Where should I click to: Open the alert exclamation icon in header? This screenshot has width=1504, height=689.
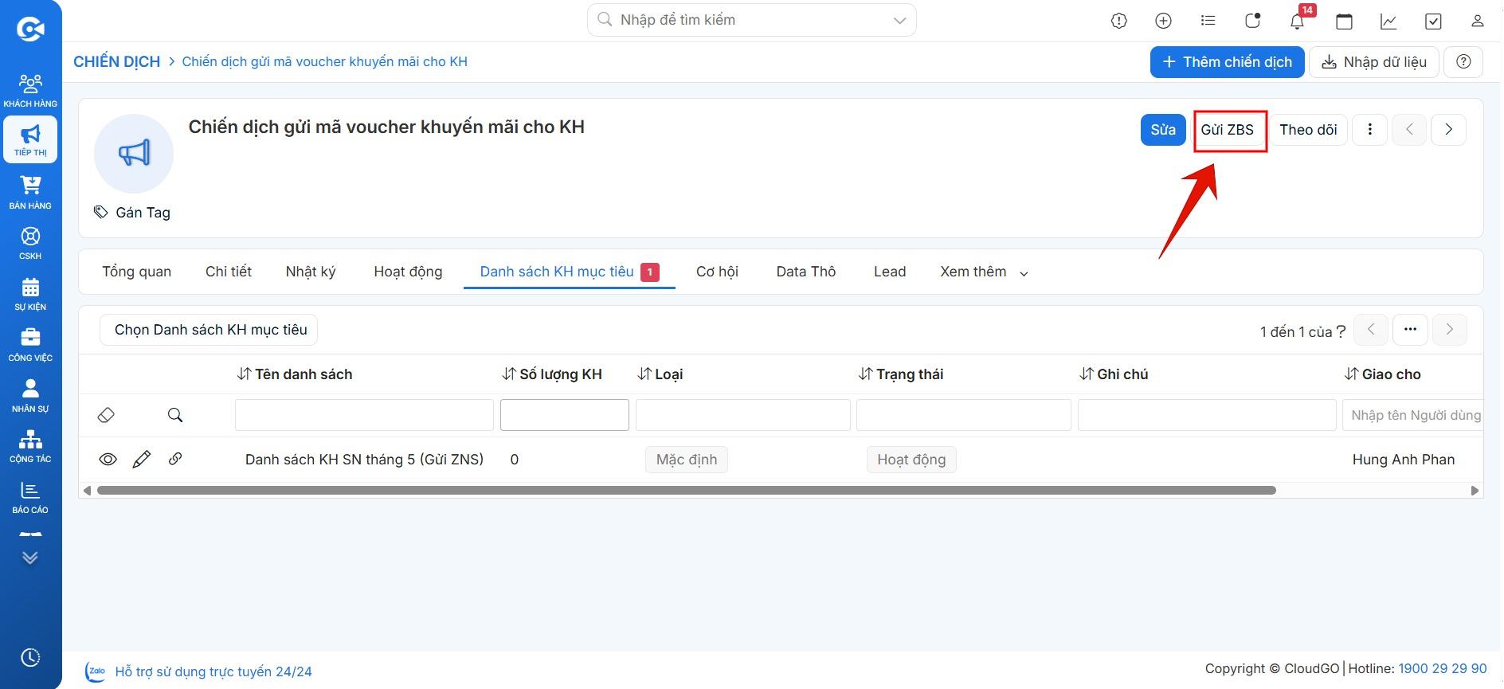[x=1119, y=21]
